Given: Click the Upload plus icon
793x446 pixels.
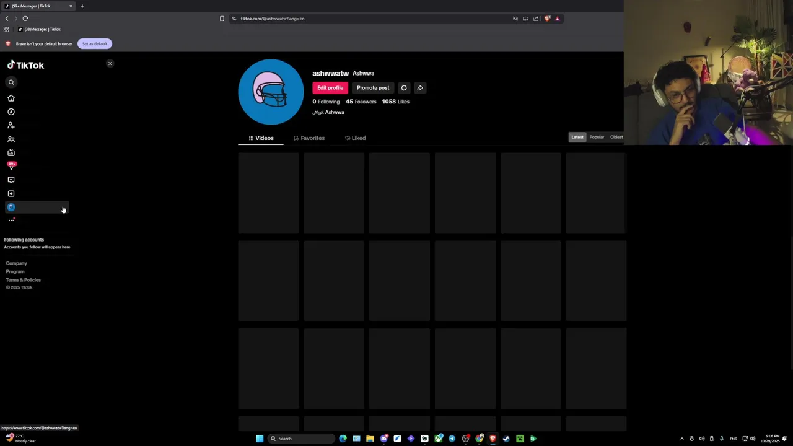Looking at the screenshot, I should (x=11, y=194).
